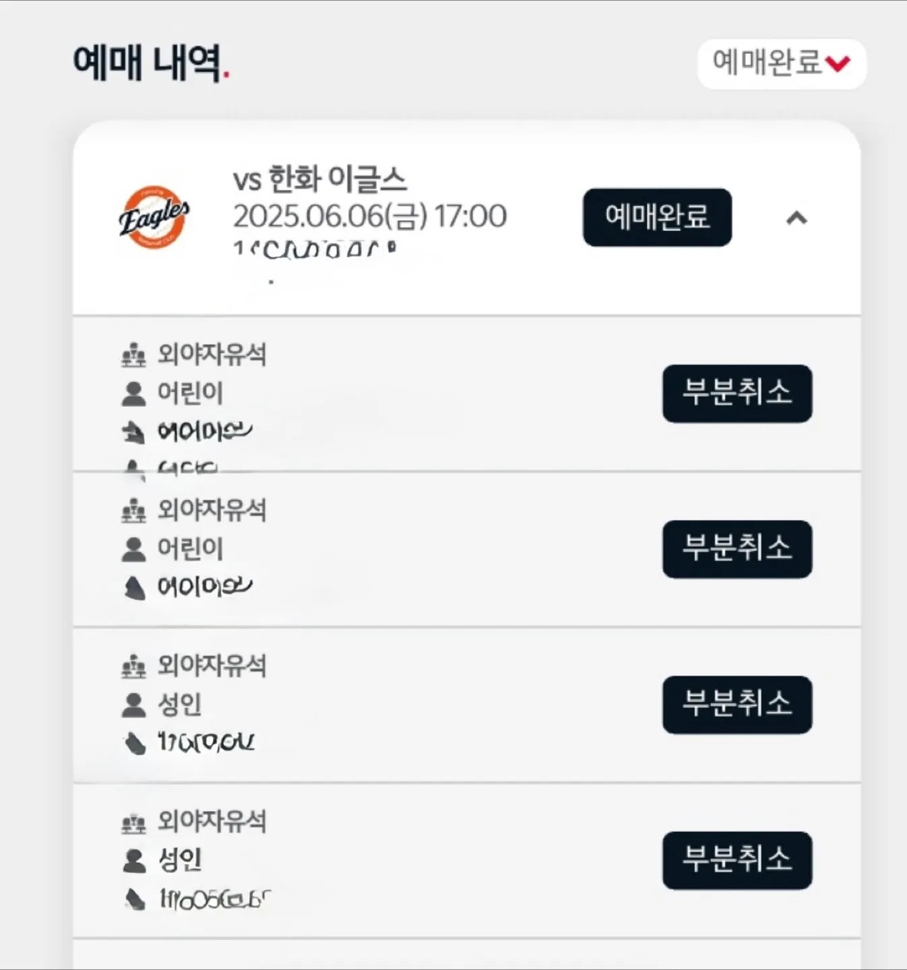The image size is (907, 970).
Task: Click the Eagles team logo
Action: tap(154, 217)
